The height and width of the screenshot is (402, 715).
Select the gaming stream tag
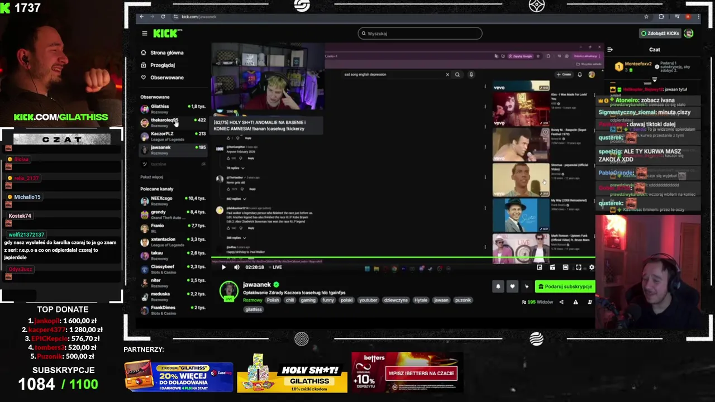[308, 300]
